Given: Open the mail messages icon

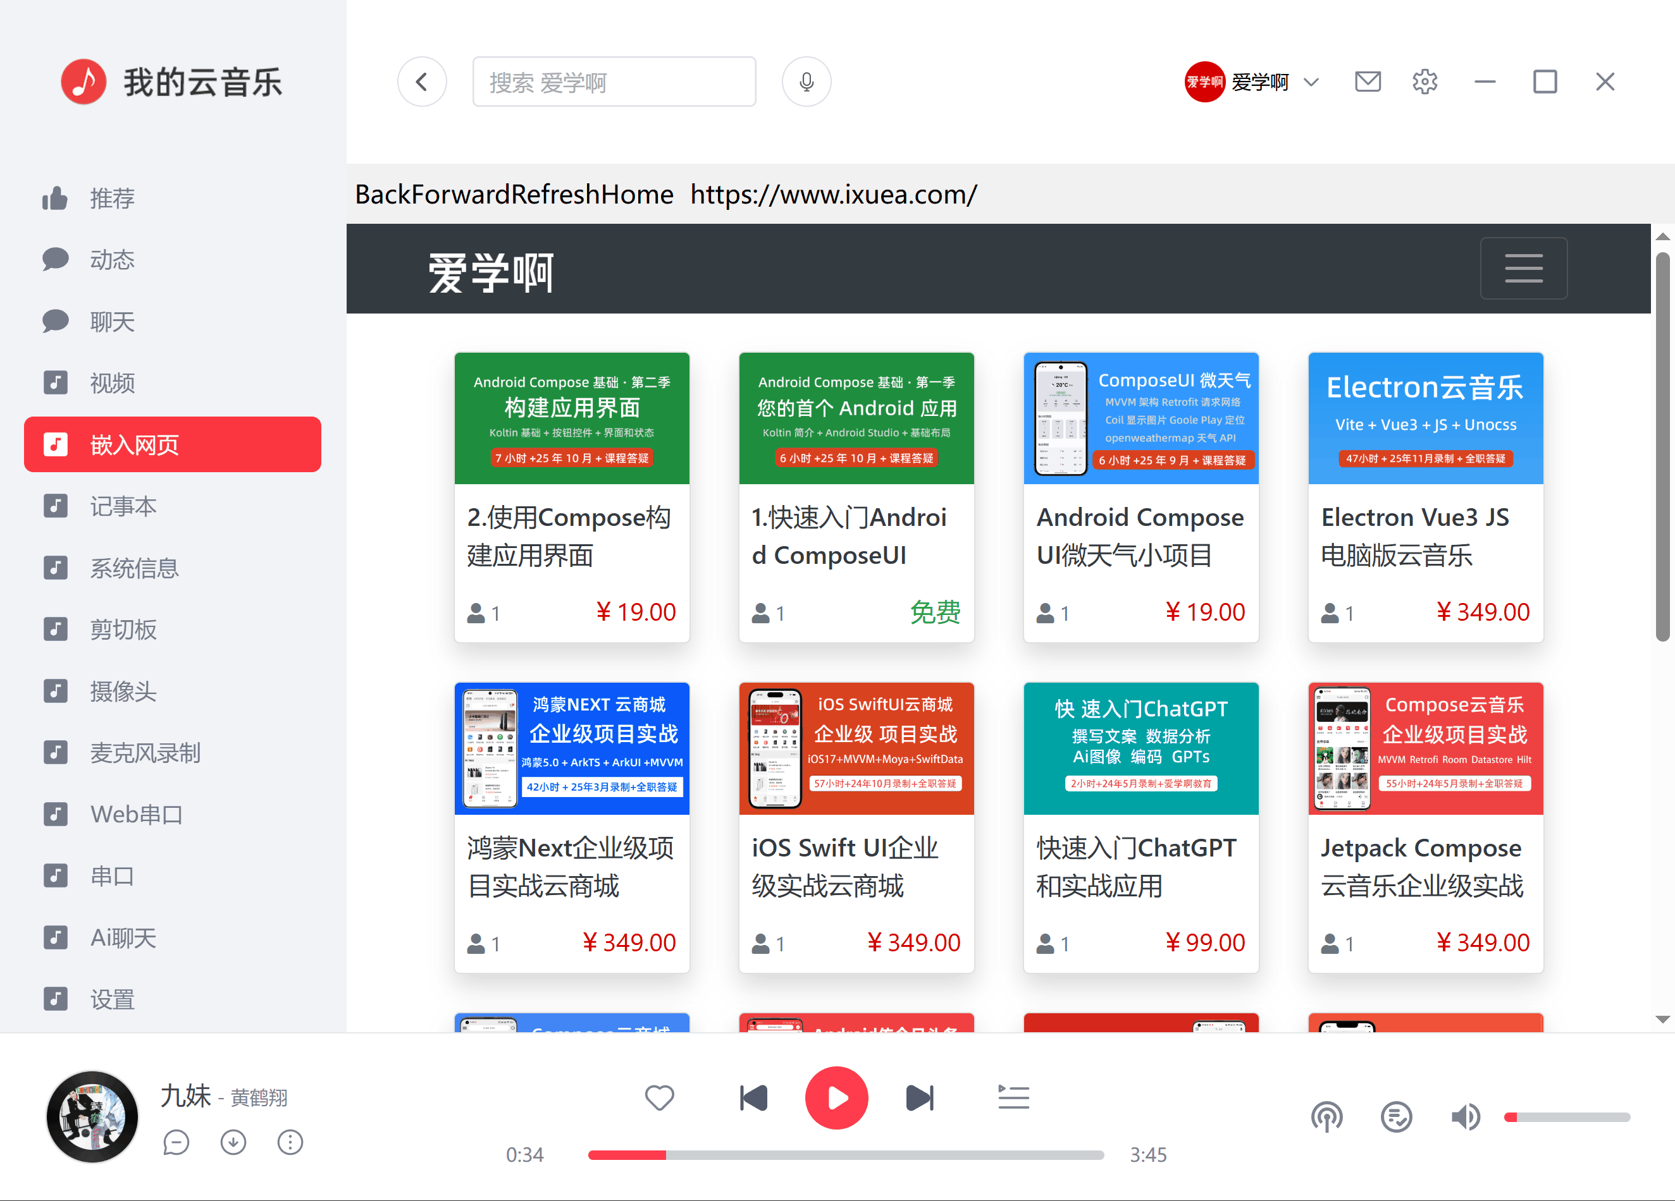Looking at the screenshot, I should (x=1367, y=81).
